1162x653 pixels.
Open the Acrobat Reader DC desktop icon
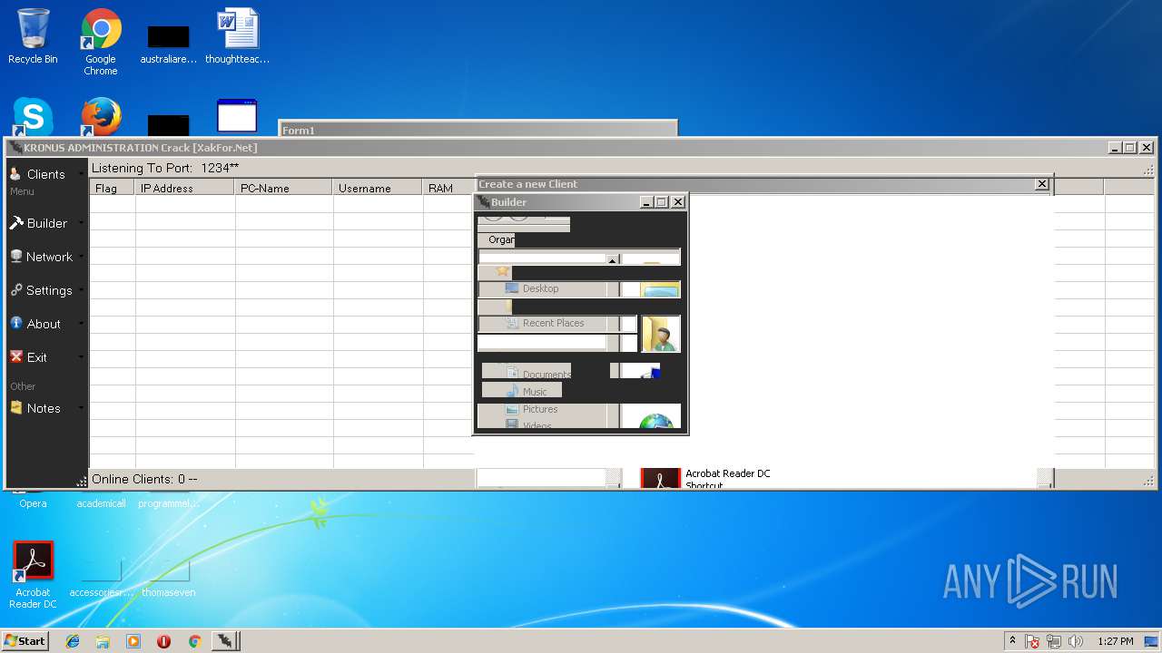tap(34, 575)
